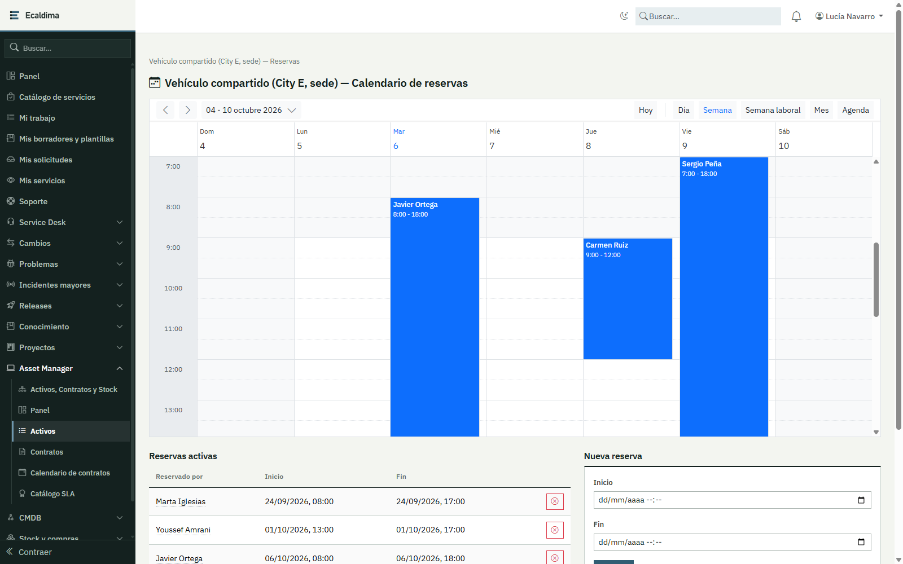Click the Fin datetime field

(732, 542)
